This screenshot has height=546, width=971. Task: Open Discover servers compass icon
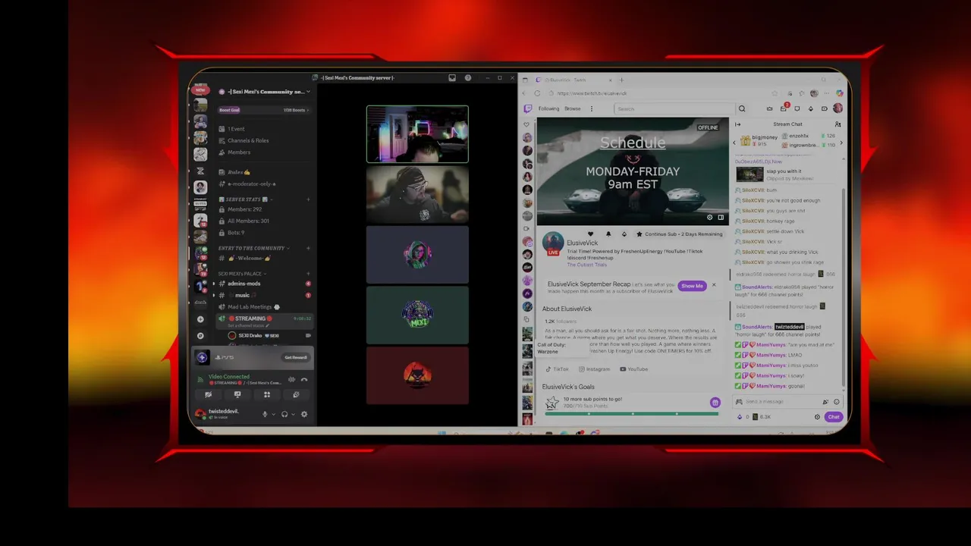pyautogui.click(x=200, y=335)
